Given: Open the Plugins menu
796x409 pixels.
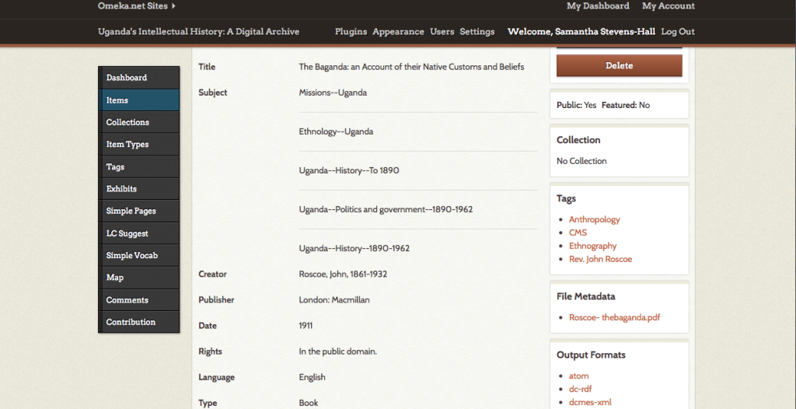Looking at the screenshot, I should tap(351, 32).
